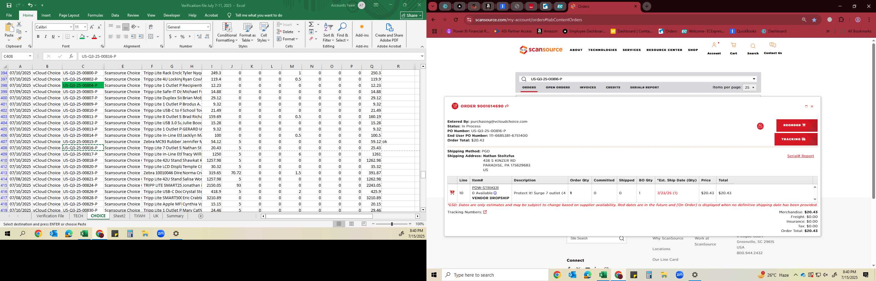This screenshot has width=876, height=281.
Task: Open Zoom app from right taskbar
Action: pos(679,275)
